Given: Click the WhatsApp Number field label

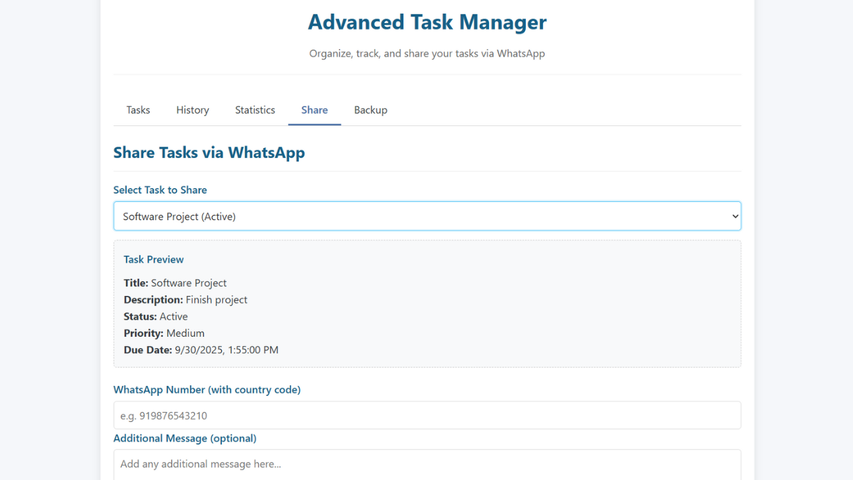Looking at the screenshot, I should 207,389.
